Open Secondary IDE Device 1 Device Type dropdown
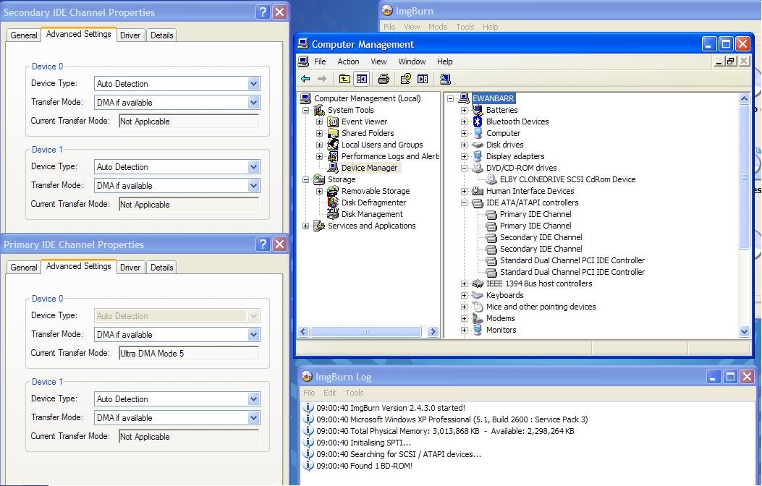The image size is (762, 486). (x=254, y=167)
